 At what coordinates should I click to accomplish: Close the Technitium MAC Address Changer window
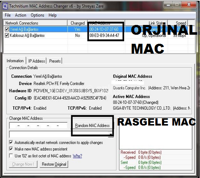click(x=189, y=5)
